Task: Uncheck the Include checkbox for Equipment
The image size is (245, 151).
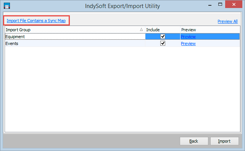Action: tap(163, 36)
